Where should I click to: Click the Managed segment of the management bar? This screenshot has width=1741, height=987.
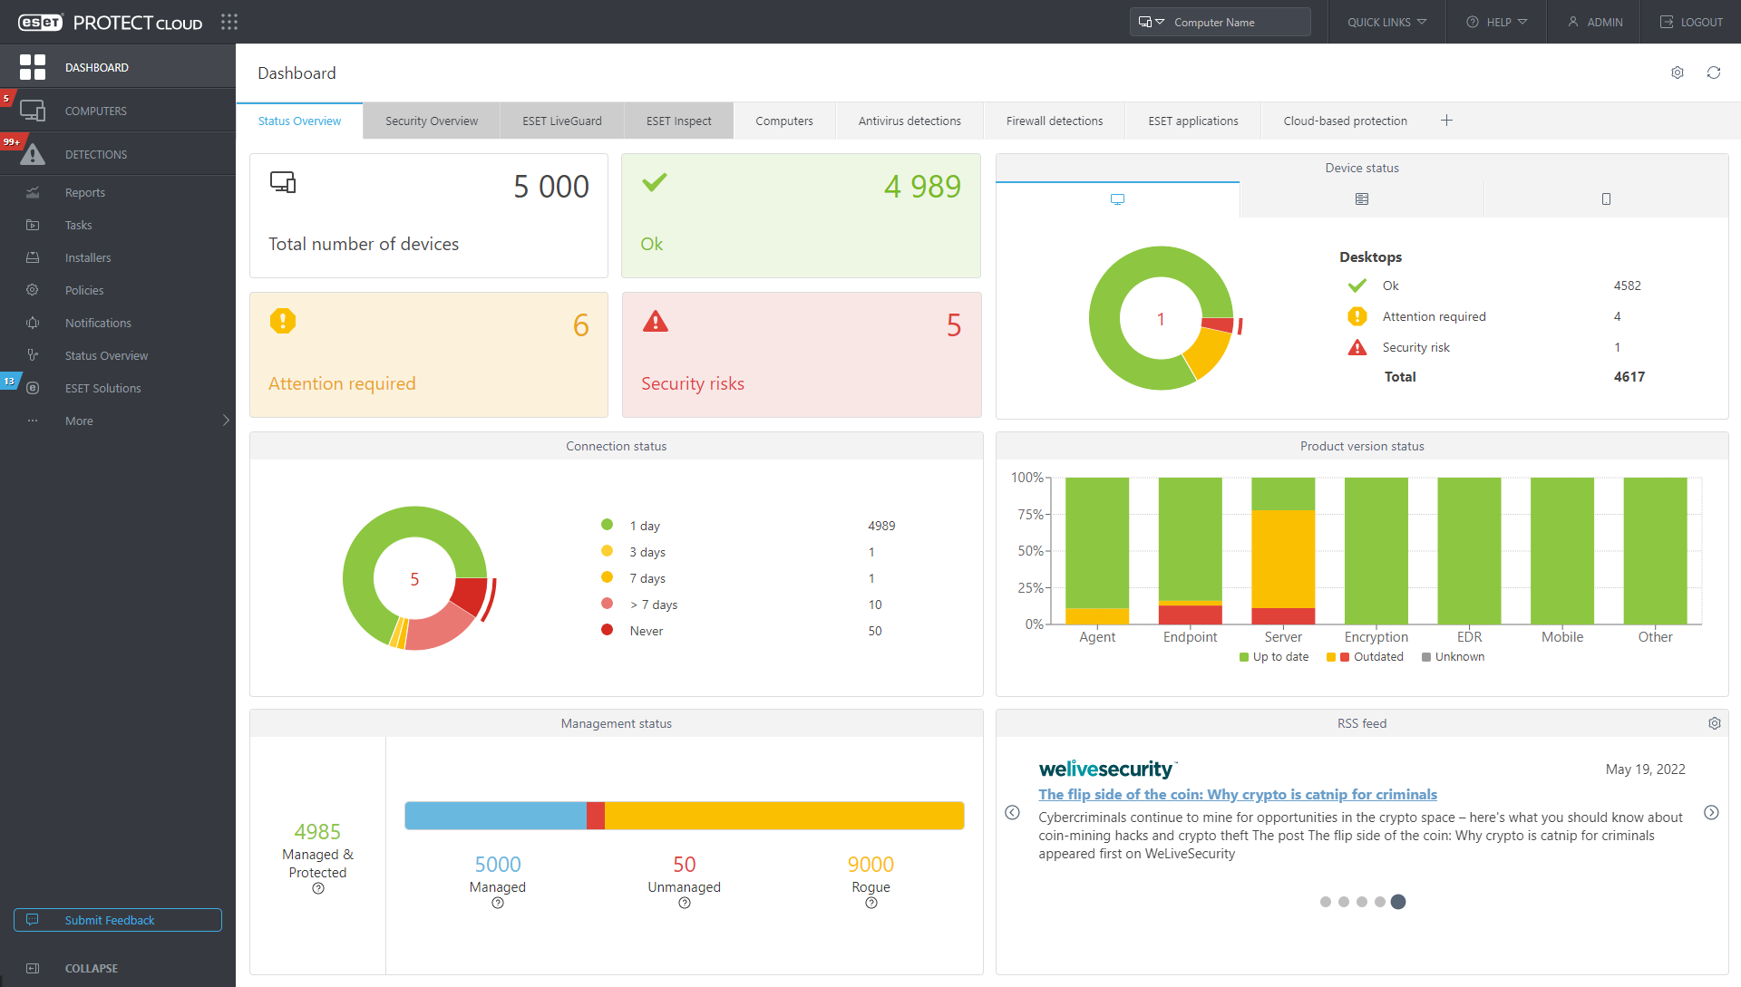point(497,815)
